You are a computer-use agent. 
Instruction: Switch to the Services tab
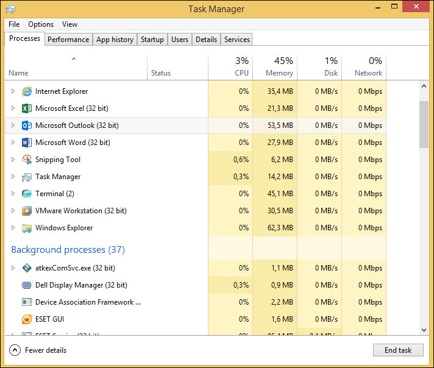[237, 40]
